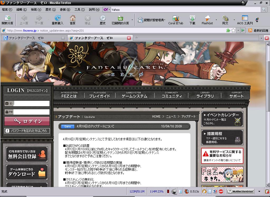Click the イベントカレンダー banner
This screenshot has height=197, width=270.
tap(222, 119)
